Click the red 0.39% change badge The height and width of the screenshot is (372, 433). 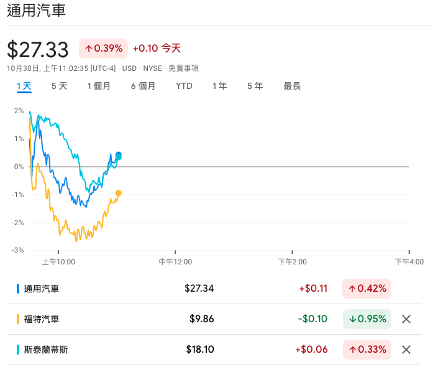pos(103,48)
